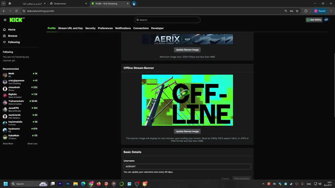Click the Paused profile button
335x188 pixels.
pos(320,11)
